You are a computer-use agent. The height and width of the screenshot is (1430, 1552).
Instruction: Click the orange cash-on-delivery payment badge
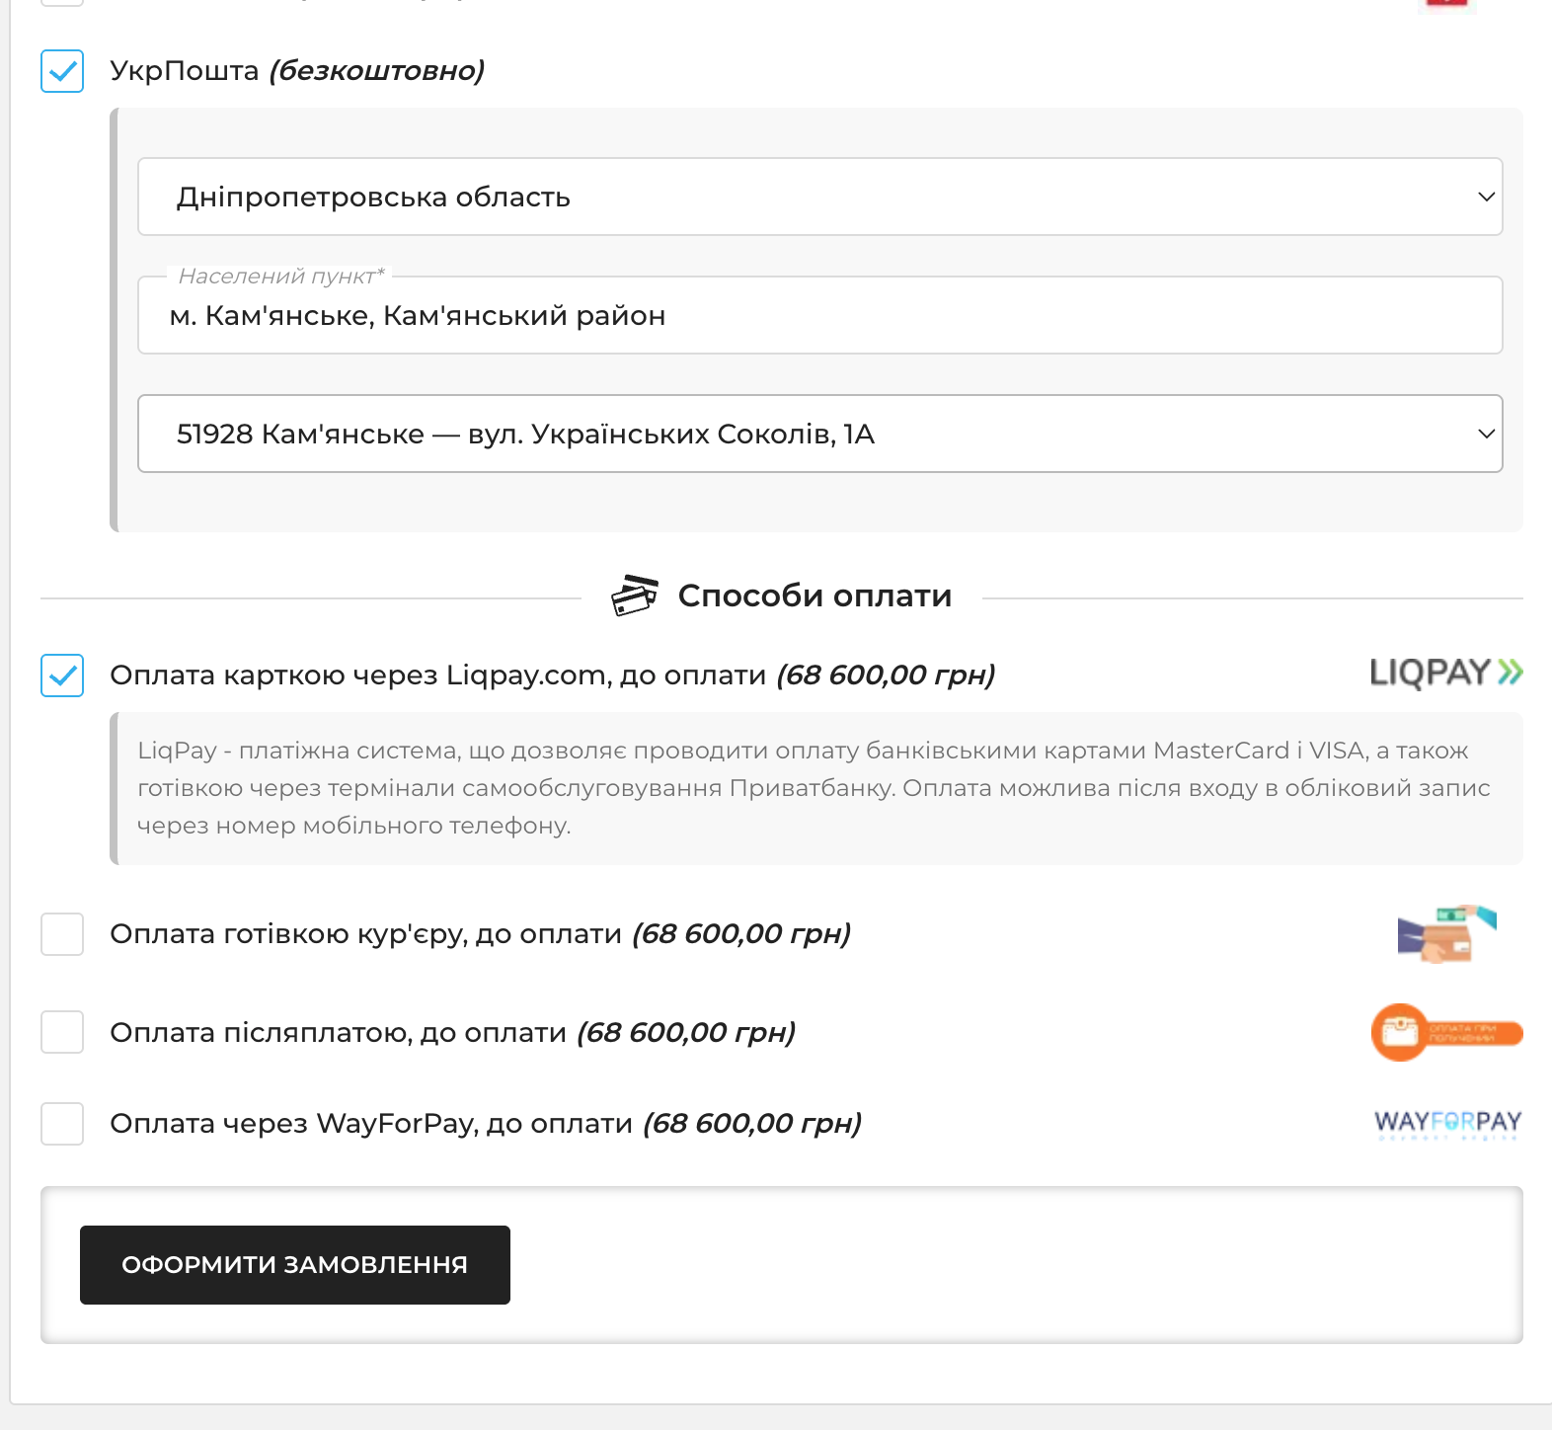1446,1032
